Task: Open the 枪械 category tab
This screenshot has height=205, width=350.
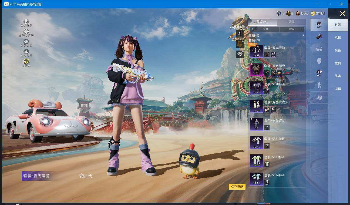Action: pyautogui.click(x=338, y=38)
